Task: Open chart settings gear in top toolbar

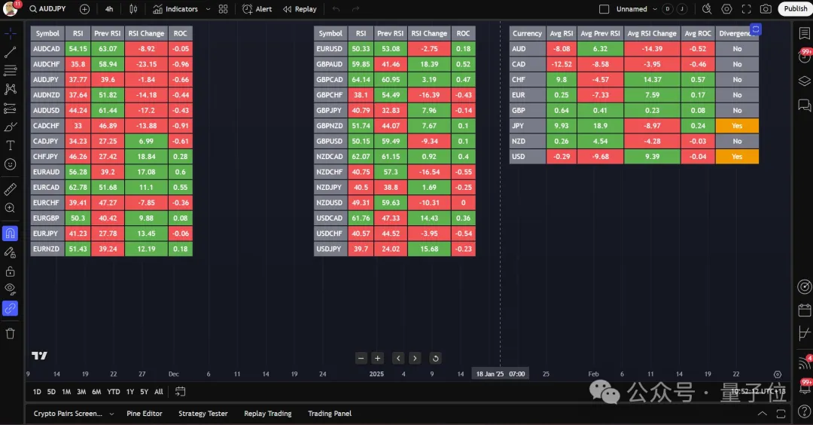Action: [x=726, y=9]
